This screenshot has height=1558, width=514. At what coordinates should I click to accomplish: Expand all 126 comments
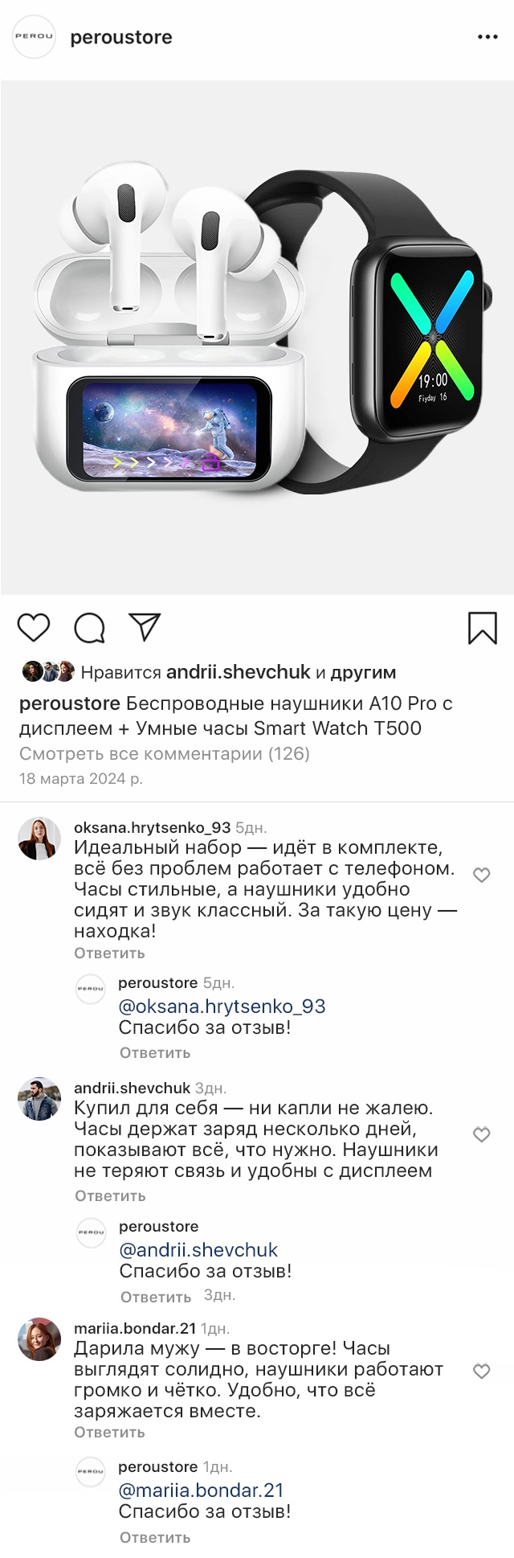(164, 753)
